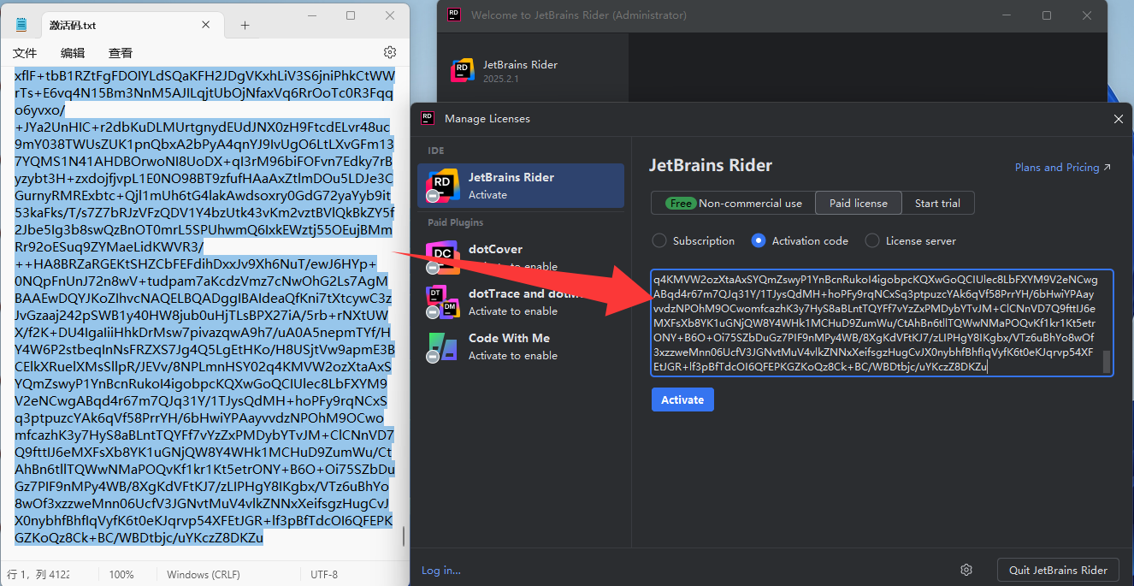Close the Manage Licenses dialog
1134x586 pixels.
point(1118,118)
